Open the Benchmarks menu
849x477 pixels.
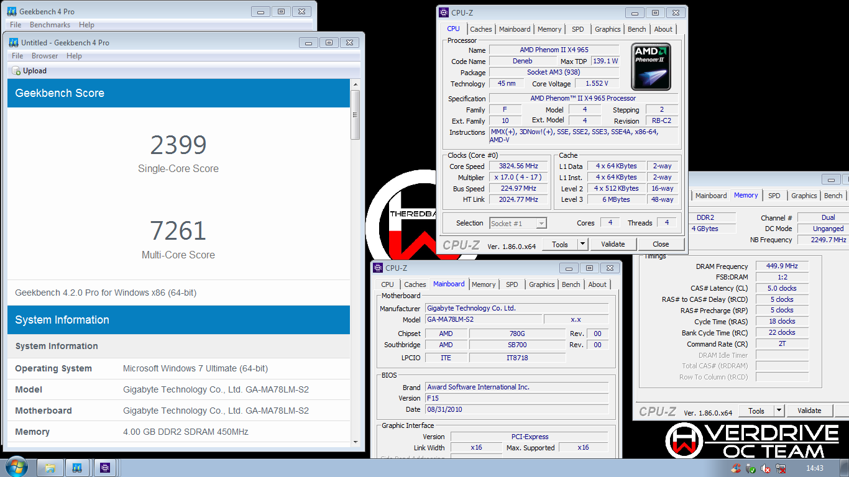coord(50,25)
